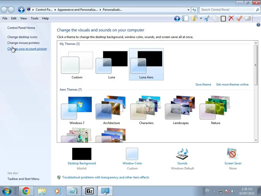
Task: Expand the dropdown arrow beside folder options icon
Action: tap(201, 18)
